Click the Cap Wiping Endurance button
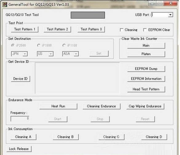The height and width of the screenshot is (155, 180). point(145,106)
